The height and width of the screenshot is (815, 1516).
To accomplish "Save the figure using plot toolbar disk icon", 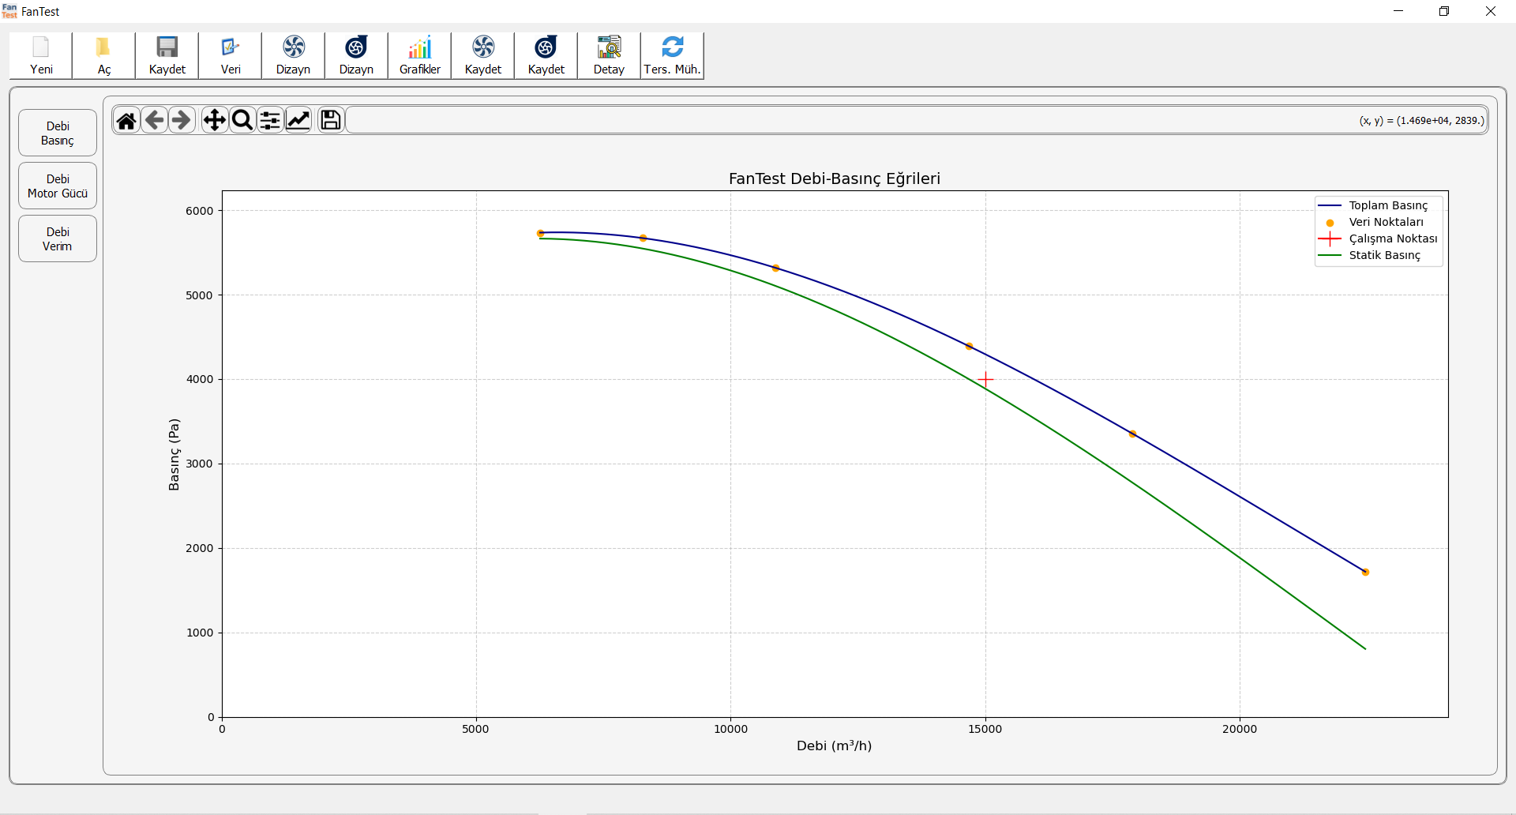I will 331,120.
